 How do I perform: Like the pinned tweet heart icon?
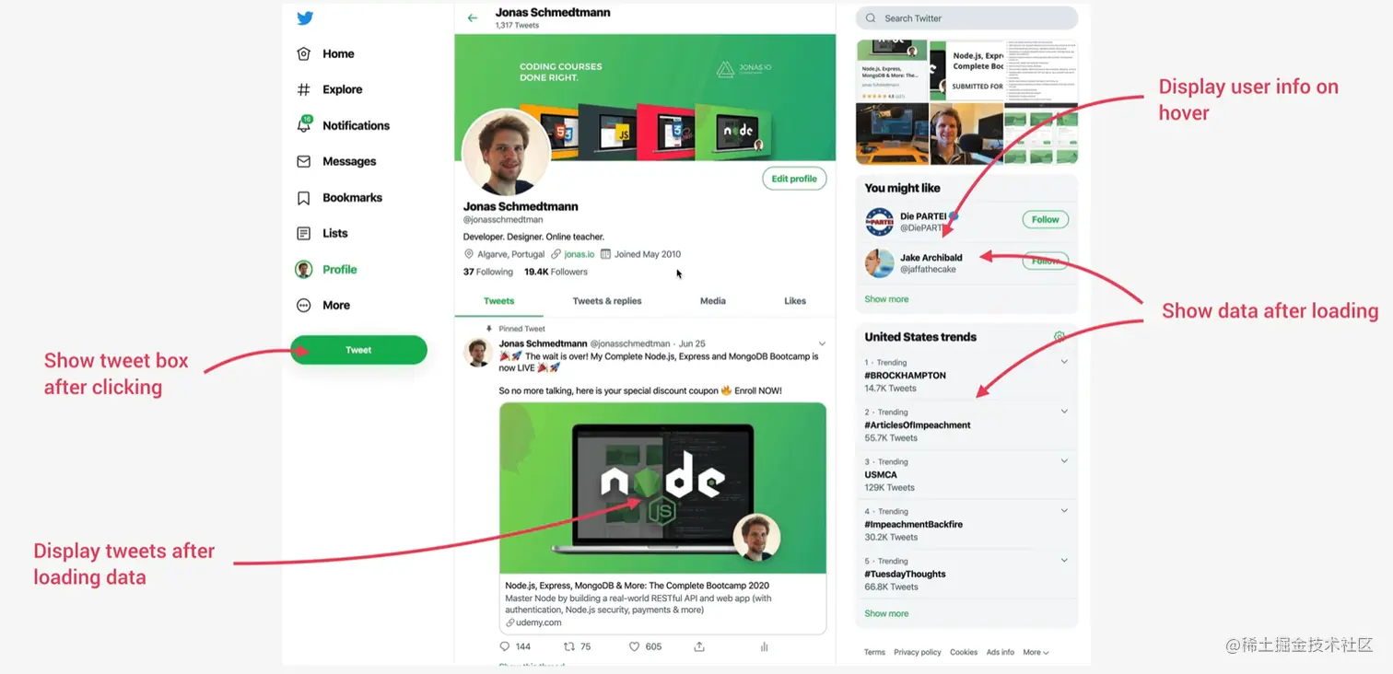tap(634, 646)
